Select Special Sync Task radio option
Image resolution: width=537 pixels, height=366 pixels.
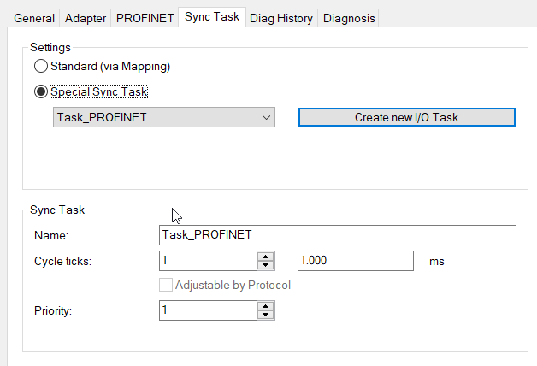coord(40,91)
